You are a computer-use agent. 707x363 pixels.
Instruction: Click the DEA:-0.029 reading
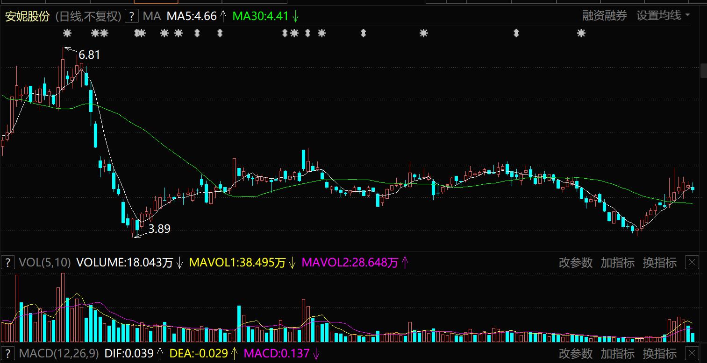point(199,353)
